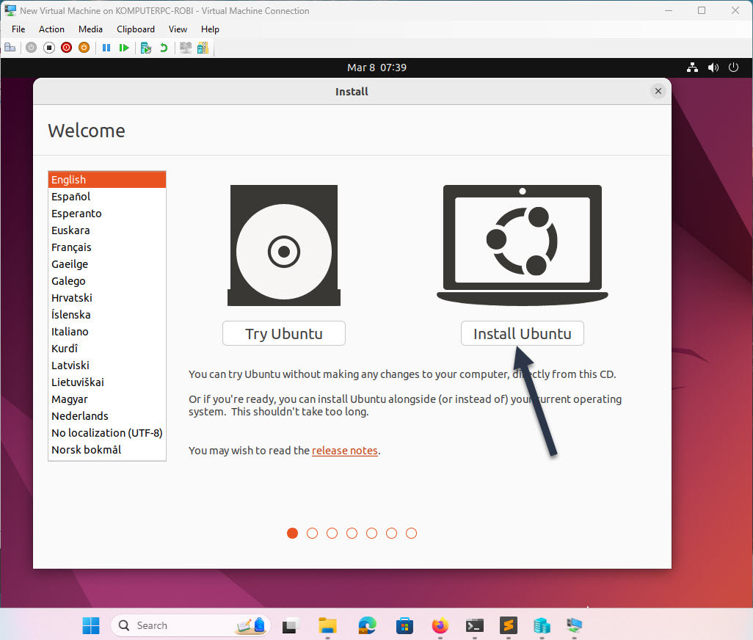The image size is (753, 640).
Task: Pause the virtual machine
Action: 106,47
